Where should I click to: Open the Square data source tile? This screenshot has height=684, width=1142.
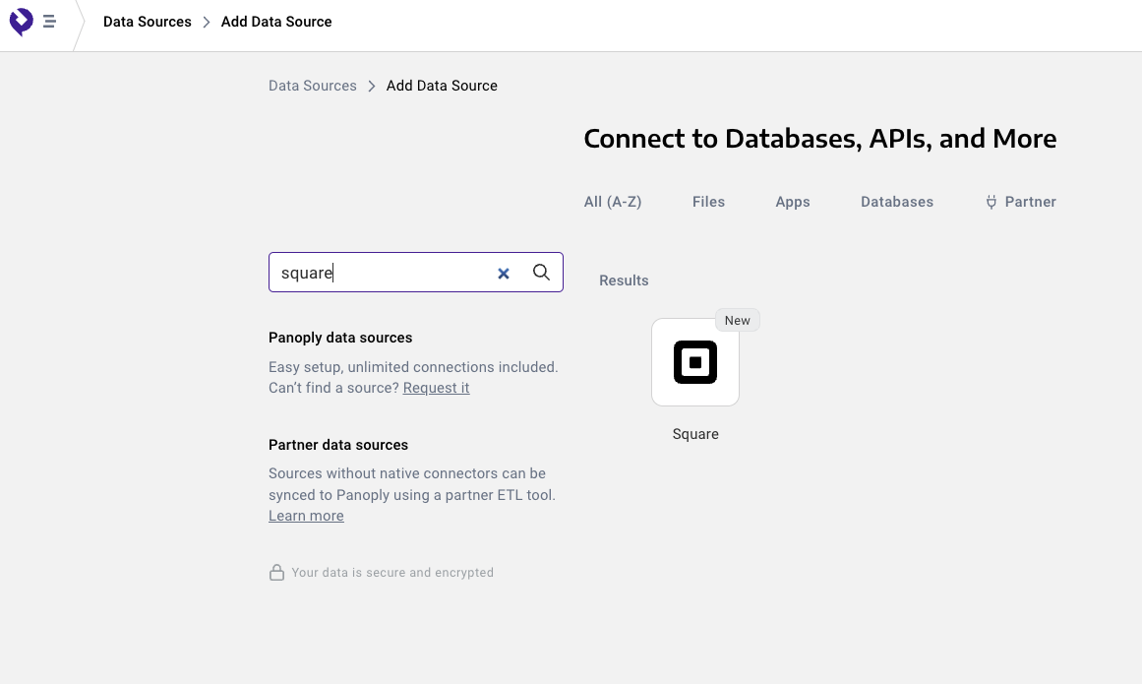(695, 362)
